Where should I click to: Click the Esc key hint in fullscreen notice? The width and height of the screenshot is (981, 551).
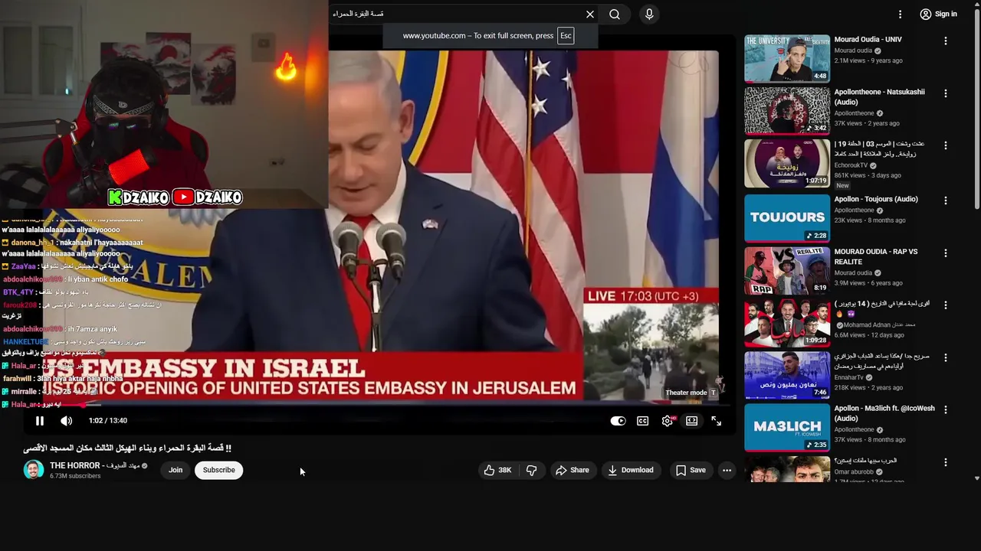click(566, 35)
